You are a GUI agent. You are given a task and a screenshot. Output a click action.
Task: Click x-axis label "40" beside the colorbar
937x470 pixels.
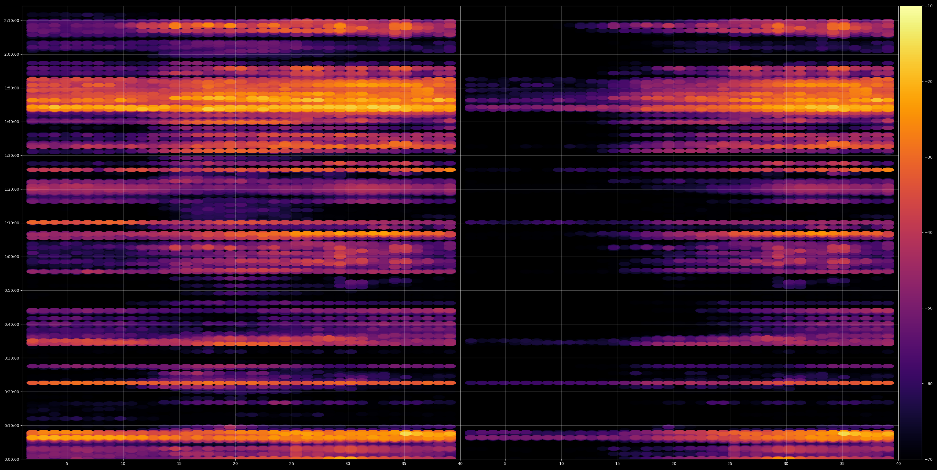(898, 464)
